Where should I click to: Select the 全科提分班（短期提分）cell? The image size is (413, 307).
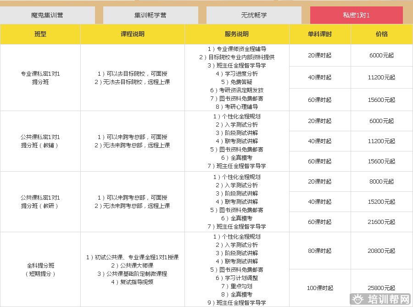click(40, 269)
